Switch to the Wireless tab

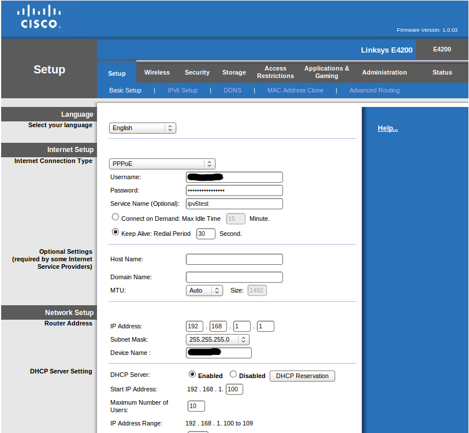pos(157,73)
